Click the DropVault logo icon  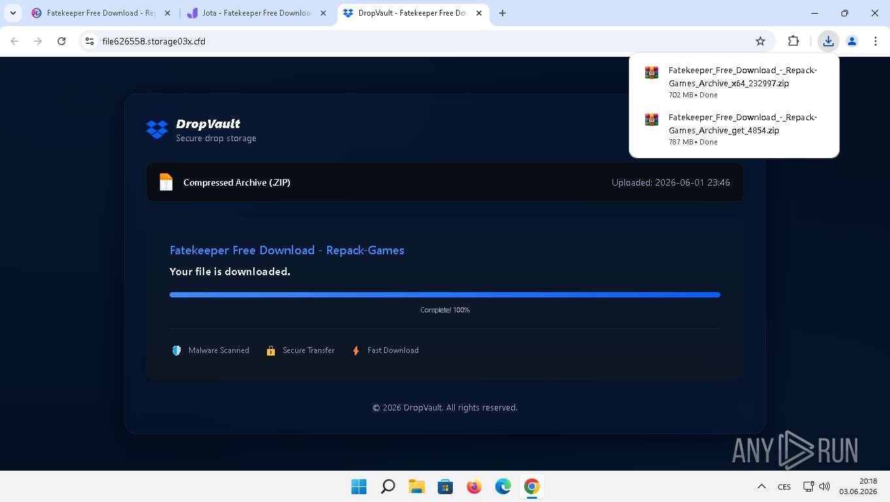click(x=157, y=129)
